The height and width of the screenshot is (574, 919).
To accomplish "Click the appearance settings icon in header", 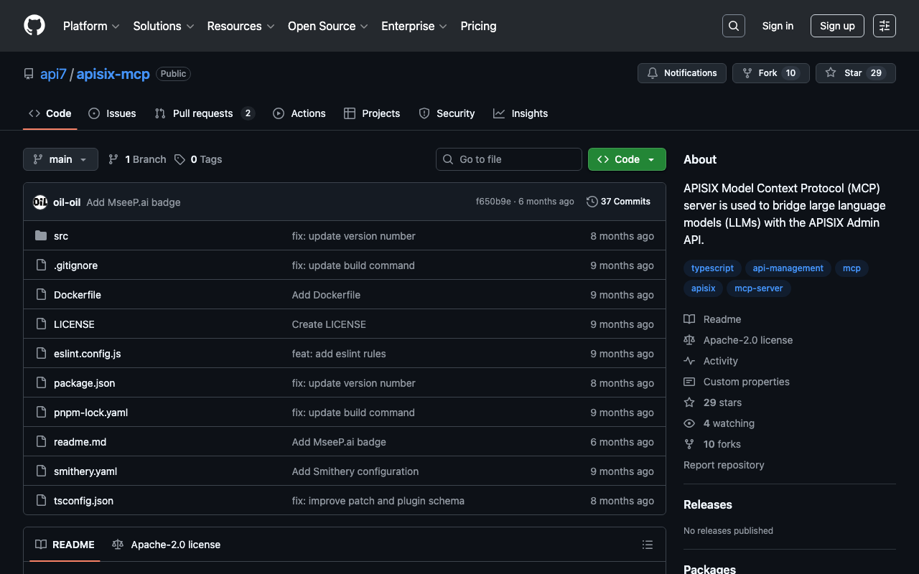I will pyautogui.click(x=884, y=26).
